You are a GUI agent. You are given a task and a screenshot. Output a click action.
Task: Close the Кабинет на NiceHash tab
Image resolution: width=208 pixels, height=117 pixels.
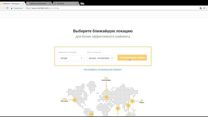point(50,4)
